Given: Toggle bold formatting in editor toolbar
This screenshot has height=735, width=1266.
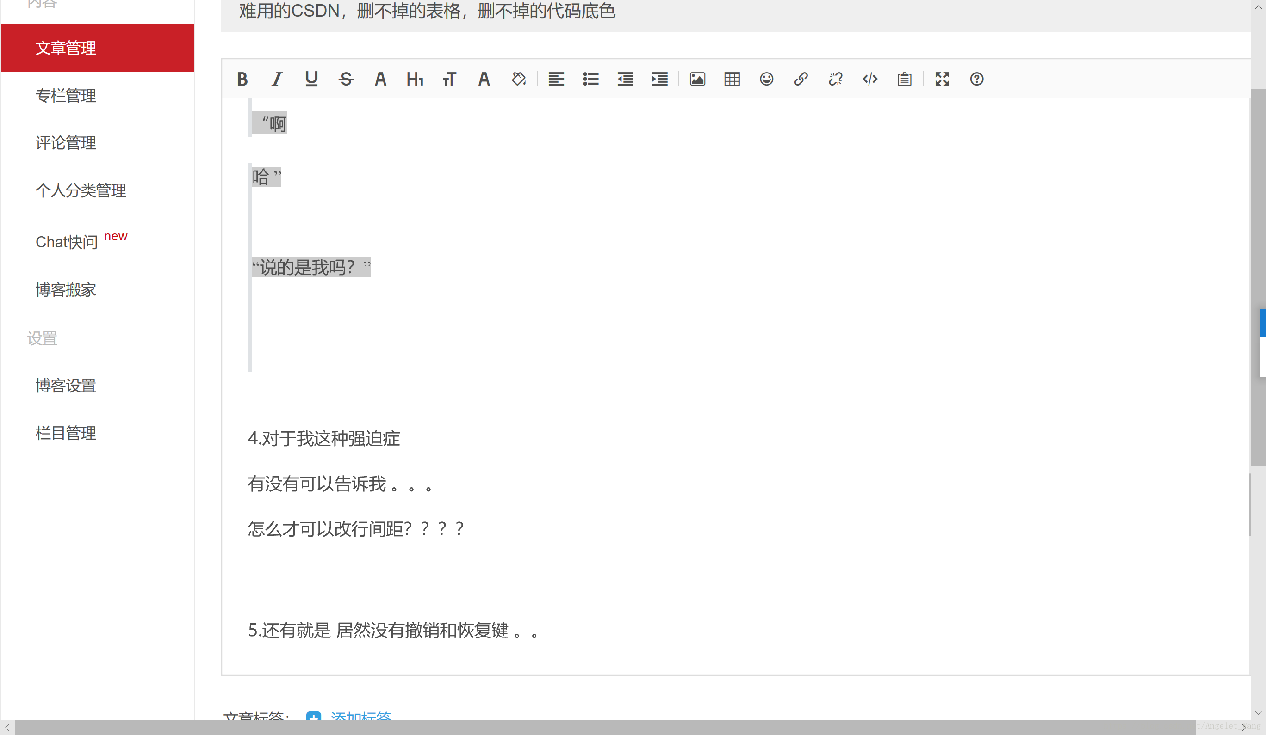Looking at the screenshot, I should pyautogui.click(x=242, y=79).
